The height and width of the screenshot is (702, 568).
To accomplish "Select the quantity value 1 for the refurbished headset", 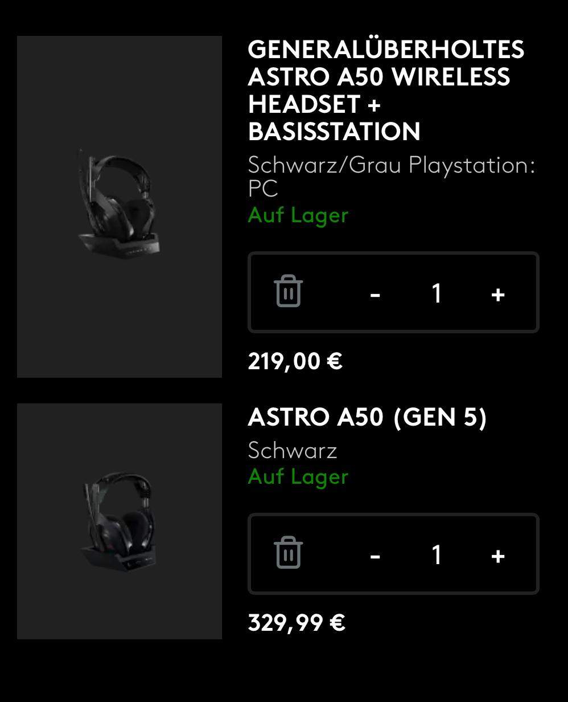I will coord(437,292).
